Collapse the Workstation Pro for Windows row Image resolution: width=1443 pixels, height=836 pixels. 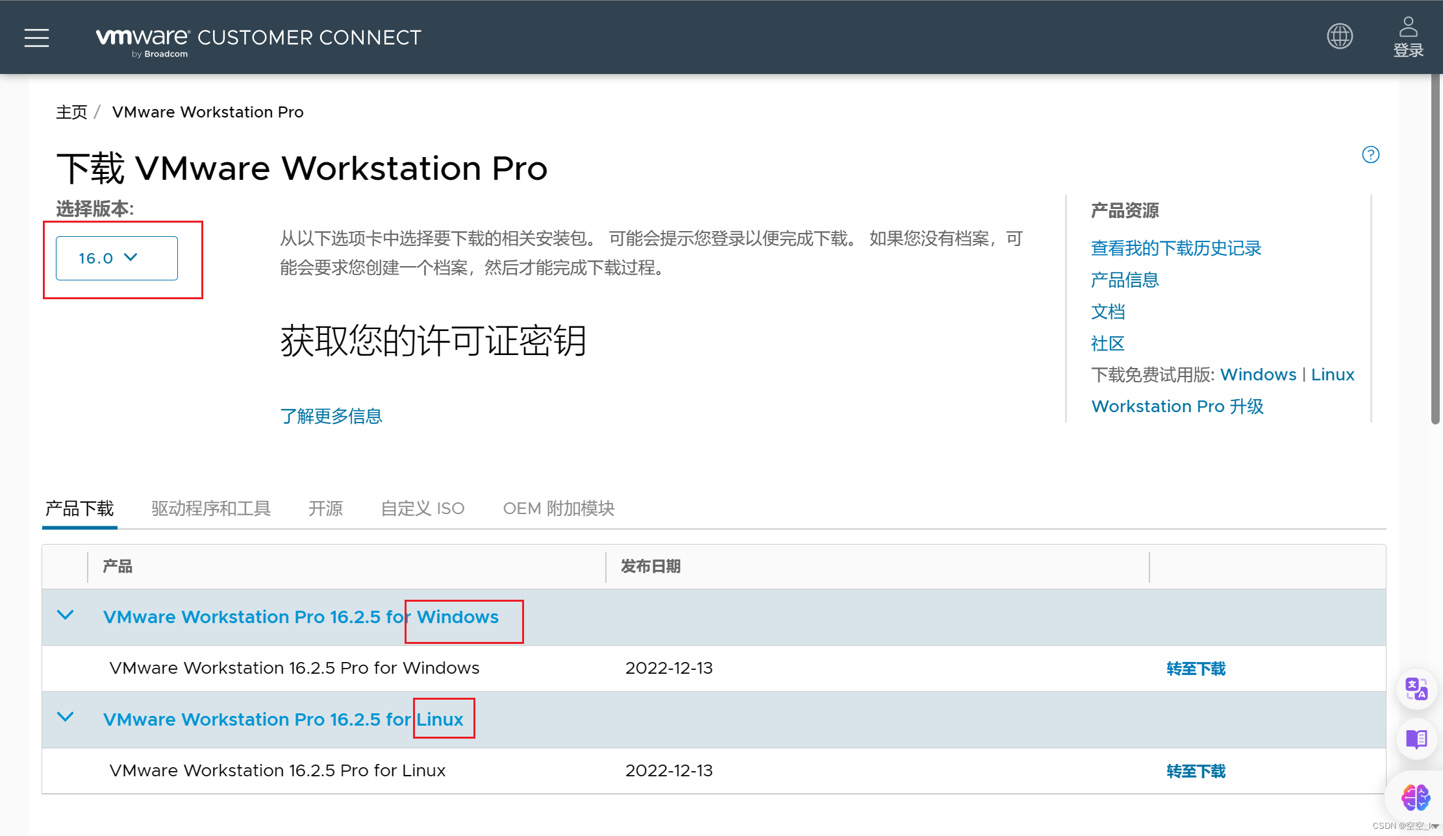coord(66,615)
